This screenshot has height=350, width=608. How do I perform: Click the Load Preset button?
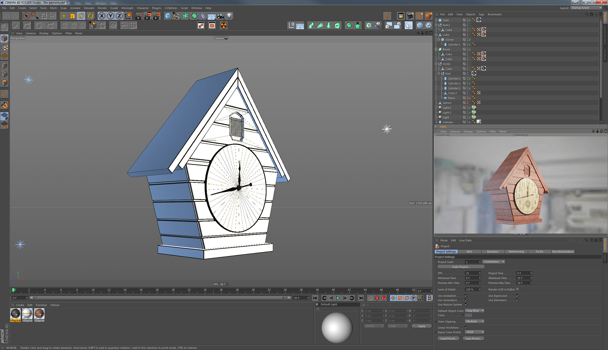point(448,339)
